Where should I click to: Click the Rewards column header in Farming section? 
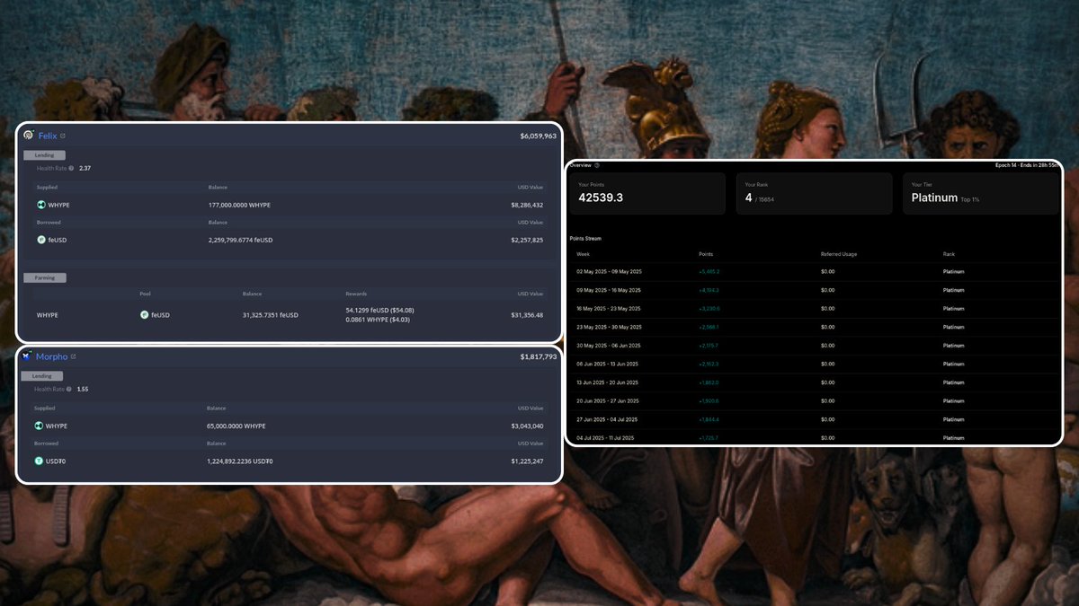click(355, 294)
